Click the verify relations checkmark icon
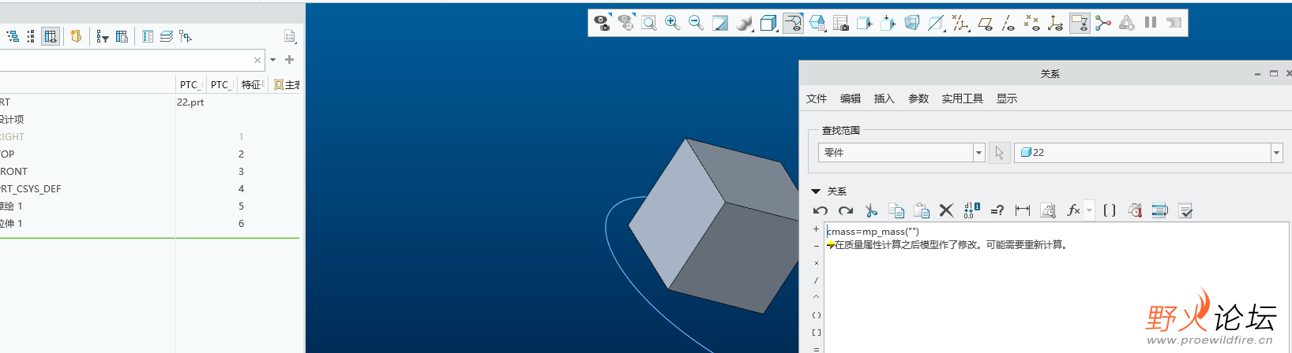1292x353 pixels. (1185, 210)
